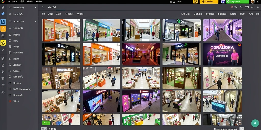
Task: Open the red-carpet chandelier hallway thumbnail
Action: [x=141, y=54]
